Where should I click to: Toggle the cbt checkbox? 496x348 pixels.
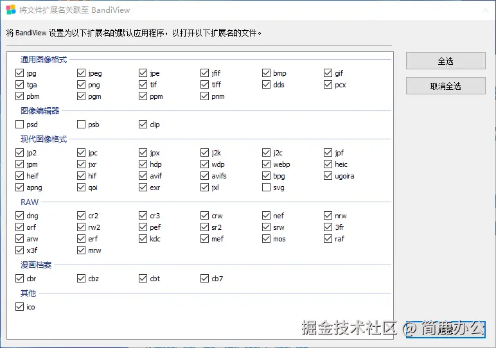tap(143, 279)
